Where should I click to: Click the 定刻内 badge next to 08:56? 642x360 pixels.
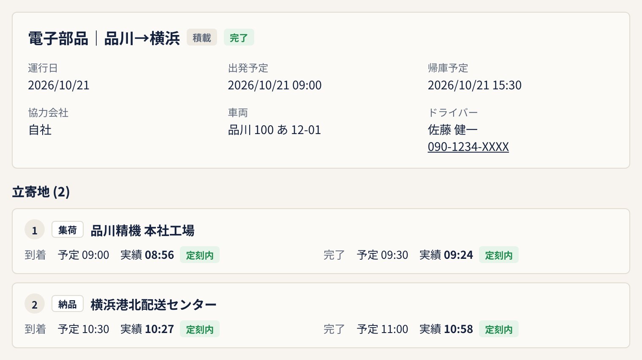[200, 255]
